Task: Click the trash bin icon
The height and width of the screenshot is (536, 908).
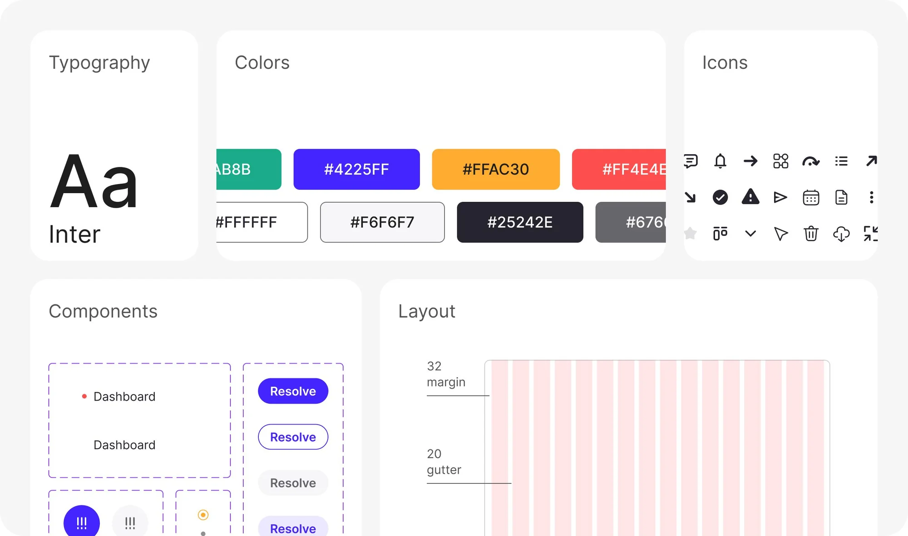Action: pos(811,234)
